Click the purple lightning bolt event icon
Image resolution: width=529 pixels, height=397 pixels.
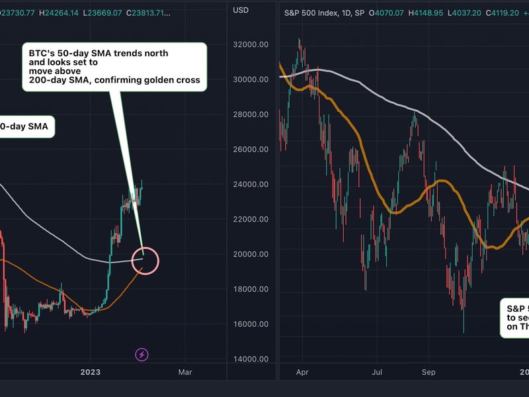click(x=142, y=355)
